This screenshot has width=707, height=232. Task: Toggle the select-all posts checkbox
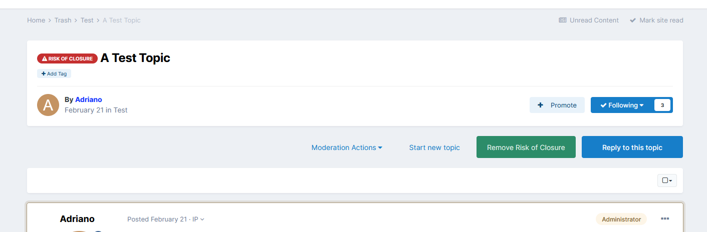[667, 180]
